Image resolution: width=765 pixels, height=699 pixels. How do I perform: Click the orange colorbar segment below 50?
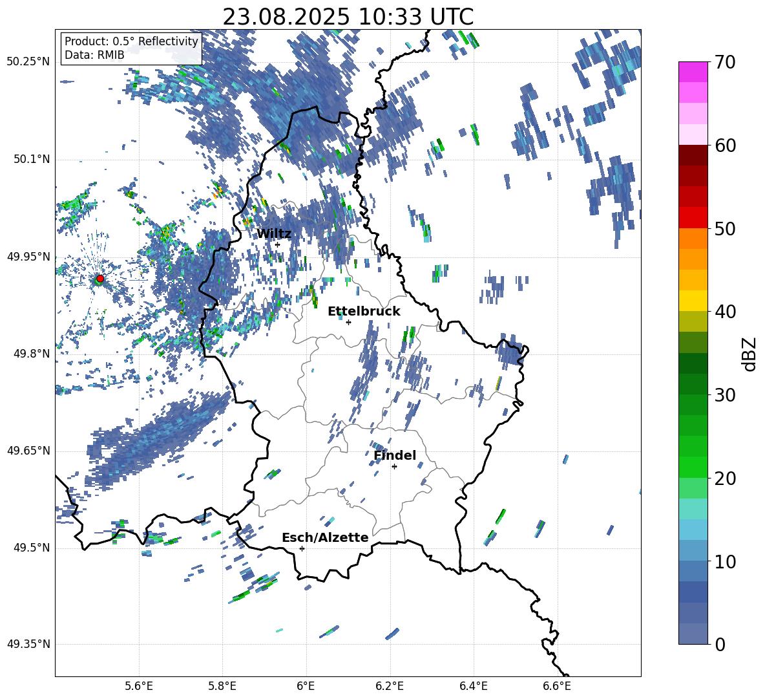(693, 238)
